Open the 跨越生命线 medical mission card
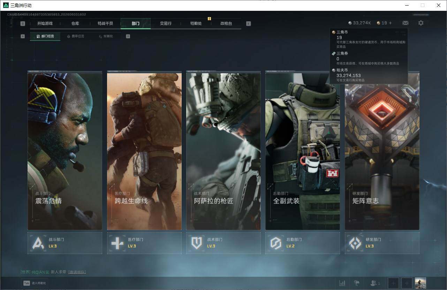The width and height of the screenshot is (447, 290). coord(144,151)
